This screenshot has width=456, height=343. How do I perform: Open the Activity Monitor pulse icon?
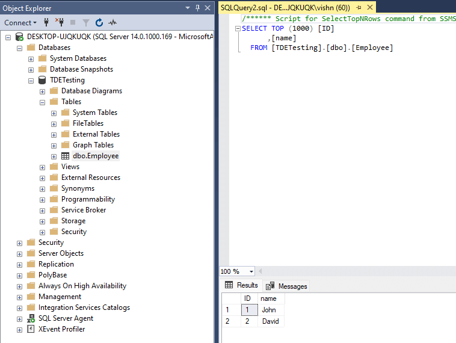point(112,23)
